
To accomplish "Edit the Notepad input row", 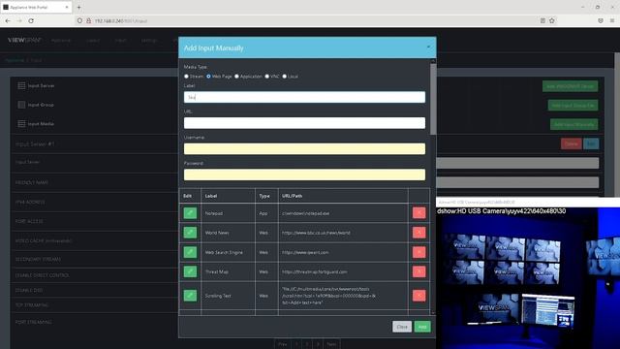I will tap(190, 213).
